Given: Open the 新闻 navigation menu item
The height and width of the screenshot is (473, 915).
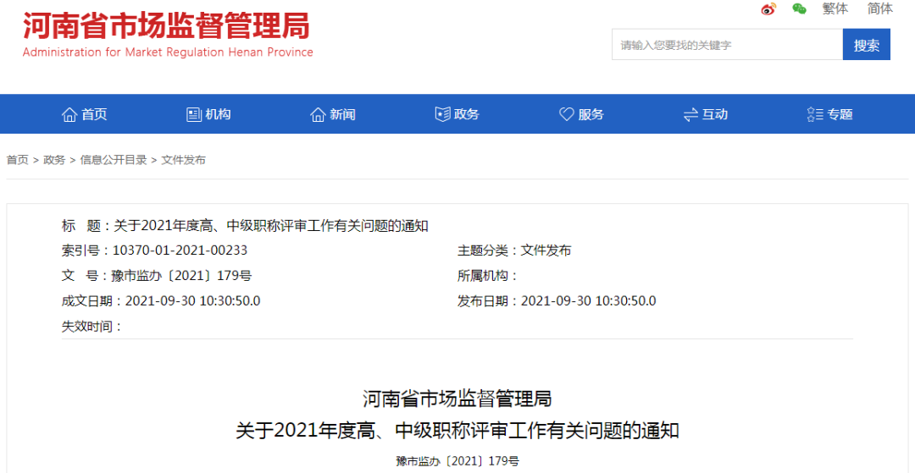Looking at the screenshot, I should click(342, 114).
